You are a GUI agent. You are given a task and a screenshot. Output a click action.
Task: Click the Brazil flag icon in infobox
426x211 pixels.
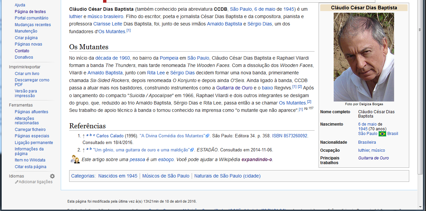[382, 134]
